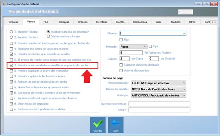Open the Cliente combo box dropdown

click(x=184, y=34)
